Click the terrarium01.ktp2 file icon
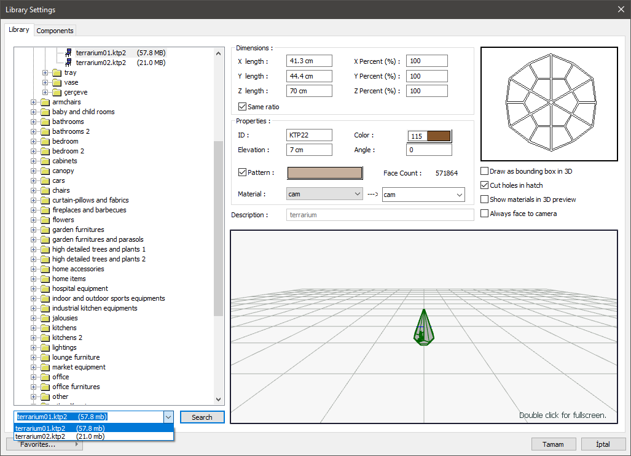The image size is (631, 456). tap(68, 53)
